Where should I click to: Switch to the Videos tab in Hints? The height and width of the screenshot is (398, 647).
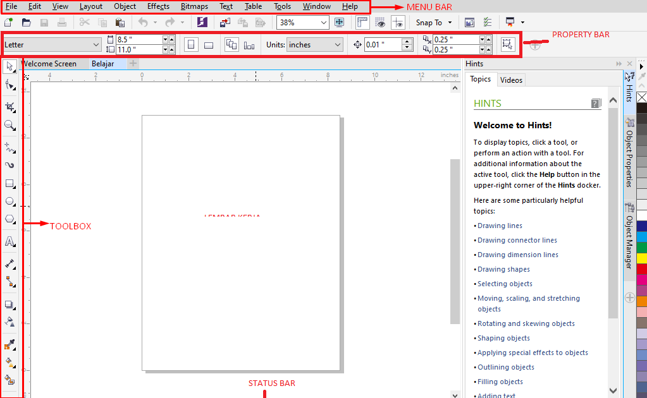(x=510, y=80)
